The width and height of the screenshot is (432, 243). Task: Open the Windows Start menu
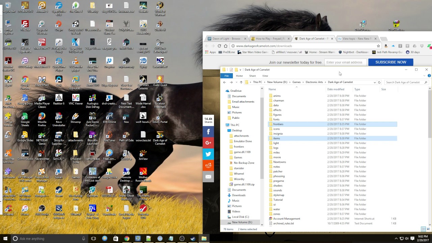coord(5,239)
